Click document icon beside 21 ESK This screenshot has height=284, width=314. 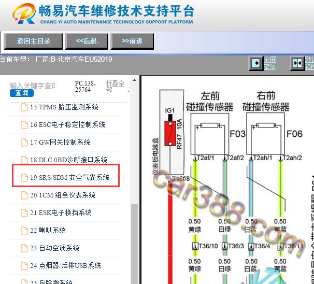[x=24, y=213]
